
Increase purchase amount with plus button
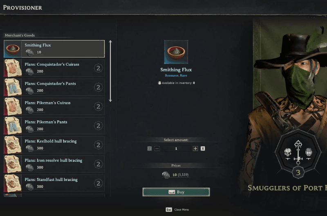point(195,148)
